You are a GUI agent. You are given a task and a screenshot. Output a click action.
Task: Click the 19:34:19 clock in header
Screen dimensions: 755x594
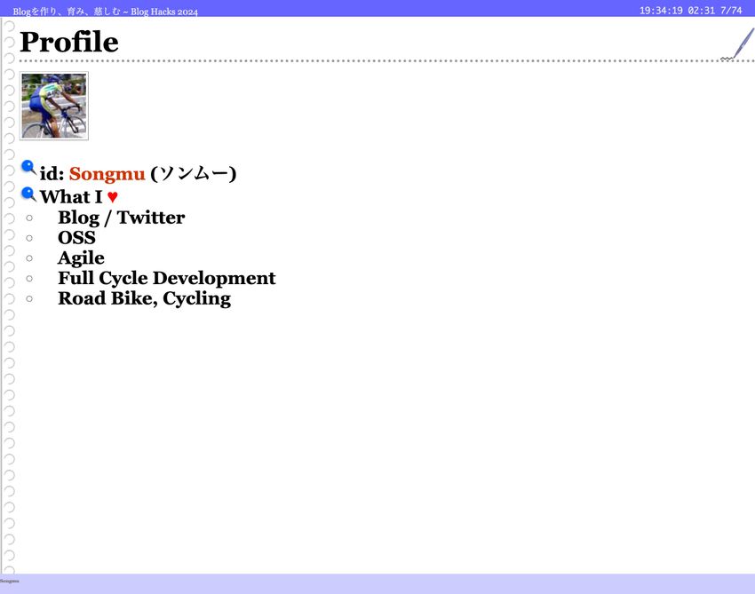661,11
